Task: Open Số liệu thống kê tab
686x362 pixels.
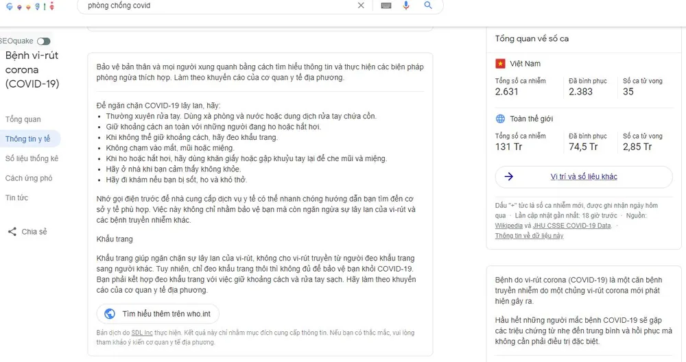Action: (x=32, y=158)
